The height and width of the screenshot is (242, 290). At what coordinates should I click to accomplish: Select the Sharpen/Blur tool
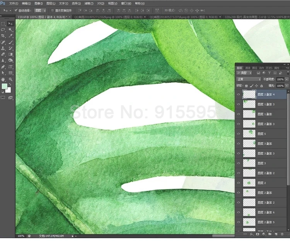click(x=3, y=60)
